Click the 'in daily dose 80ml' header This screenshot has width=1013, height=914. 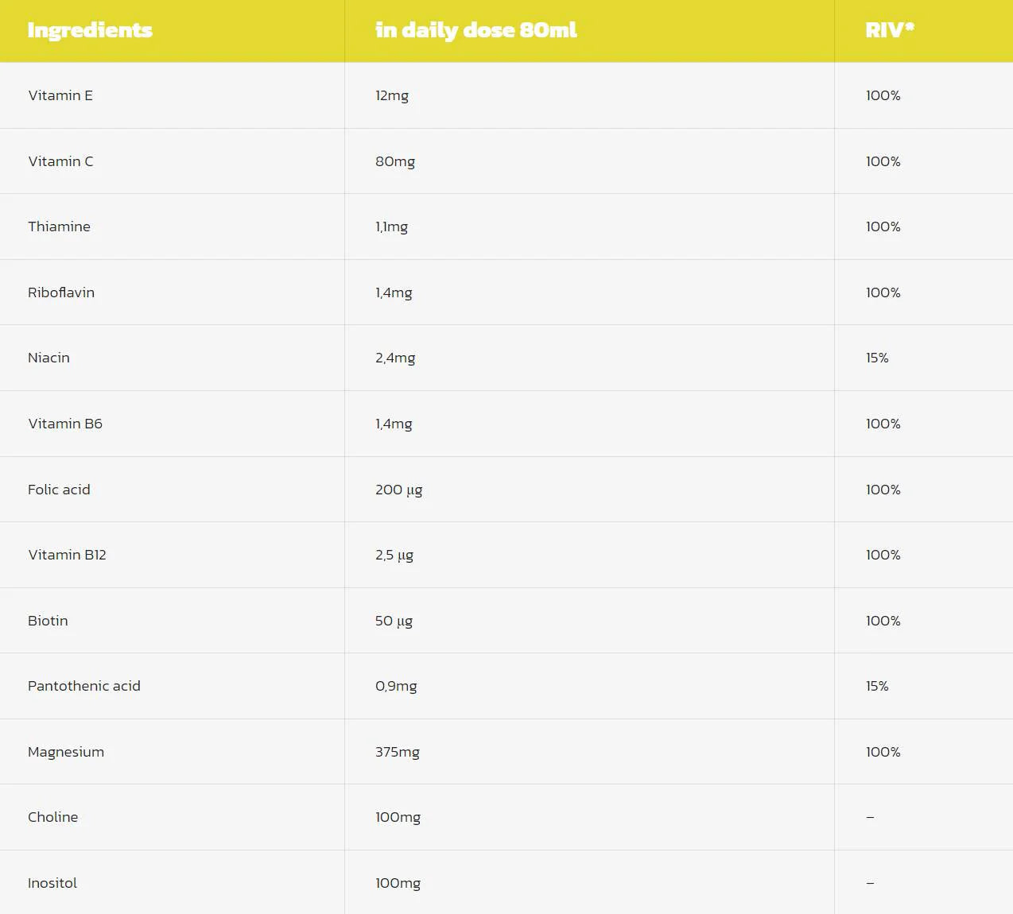coord(475,30)
